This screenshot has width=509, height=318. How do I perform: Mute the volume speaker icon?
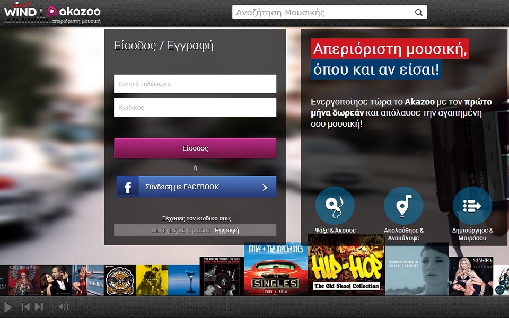pyautogui.click(x=63, y=306)
